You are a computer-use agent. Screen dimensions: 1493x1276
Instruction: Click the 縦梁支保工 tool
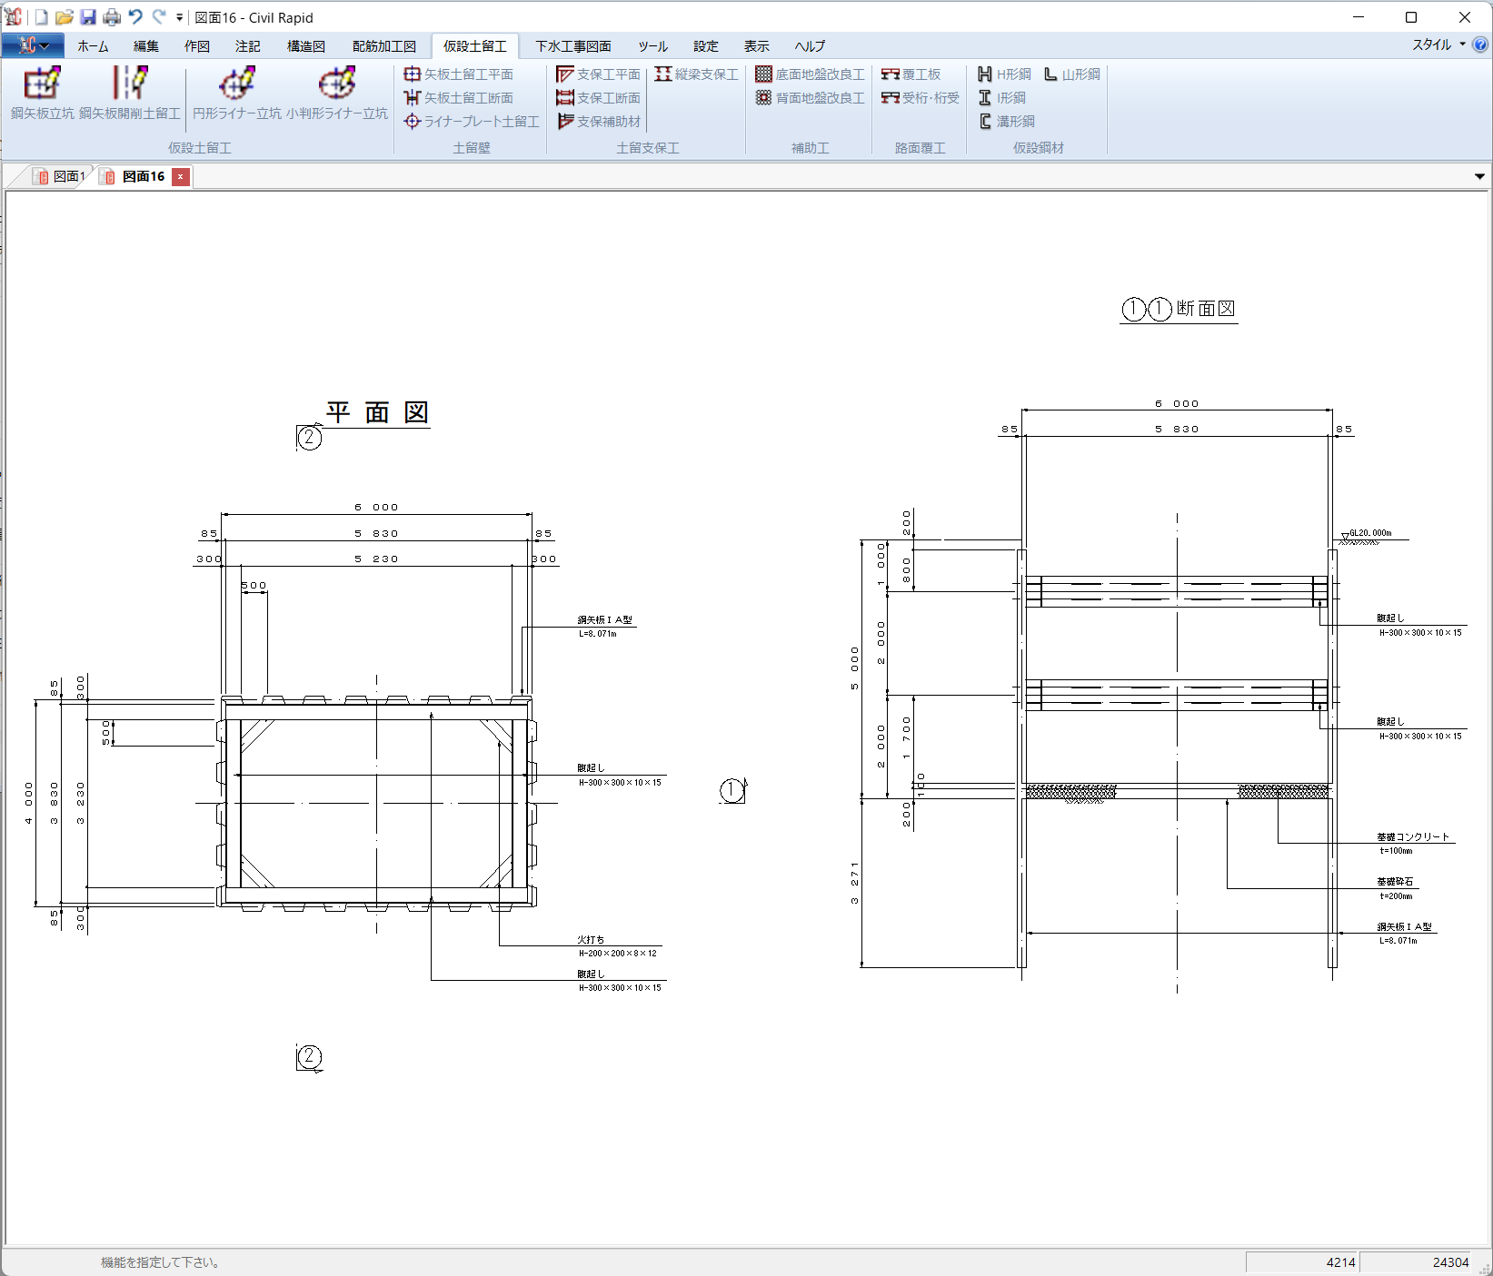[696, 74]
